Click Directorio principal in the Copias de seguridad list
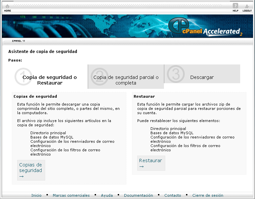The width and height of the screenshot is (255, 199). [x=48, y=133]
